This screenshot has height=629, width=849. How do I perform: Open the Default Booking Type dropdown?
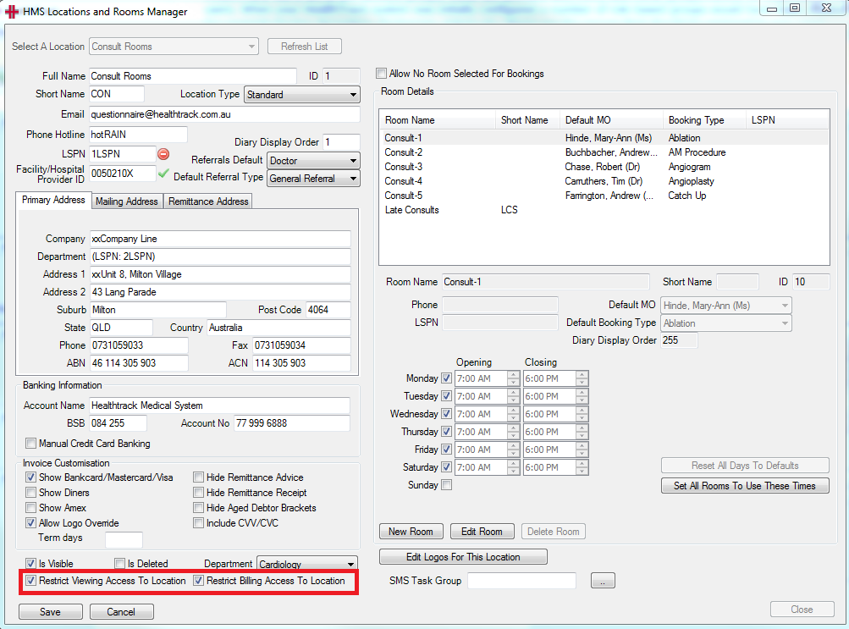point(725,323)
